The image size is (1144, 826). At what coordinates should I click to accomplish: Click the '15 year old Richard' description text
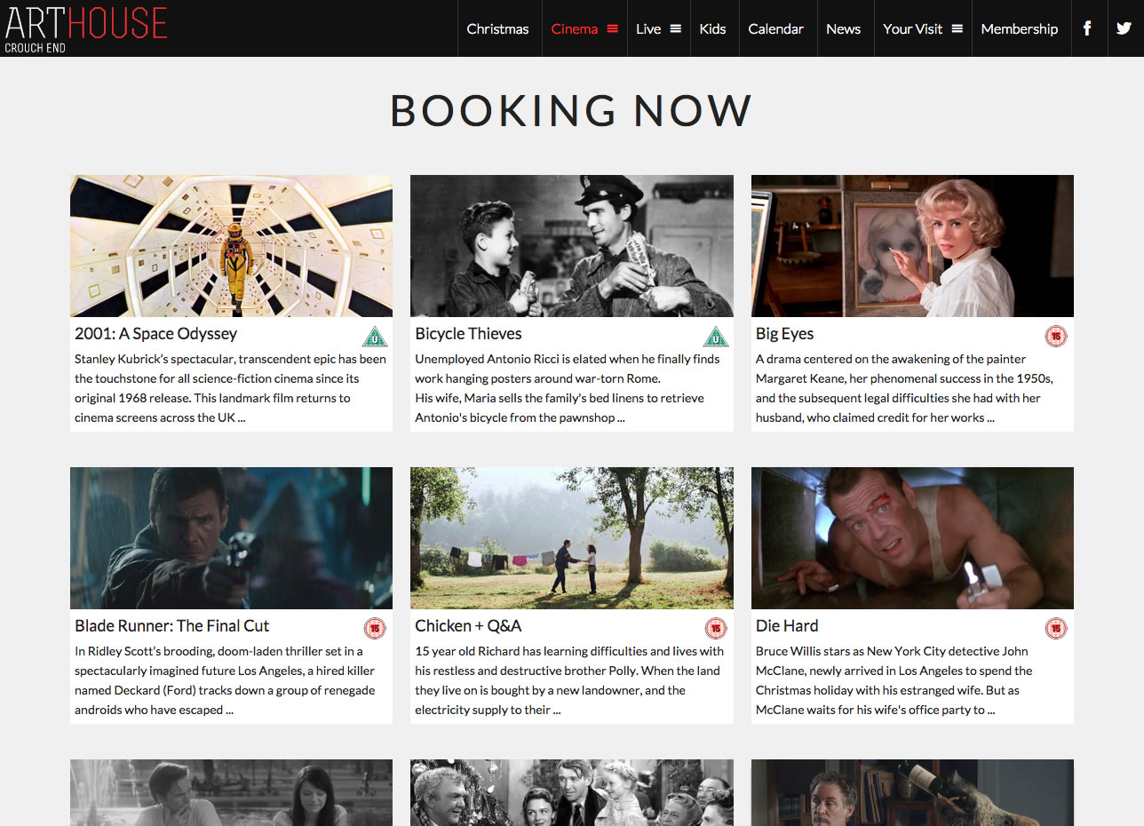click(x=569, y=680)
